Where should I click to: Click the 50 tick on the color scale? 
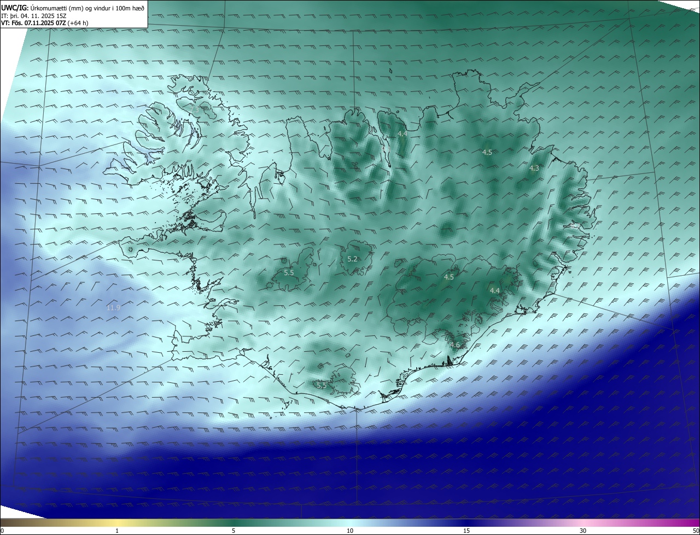coord(696,531)
